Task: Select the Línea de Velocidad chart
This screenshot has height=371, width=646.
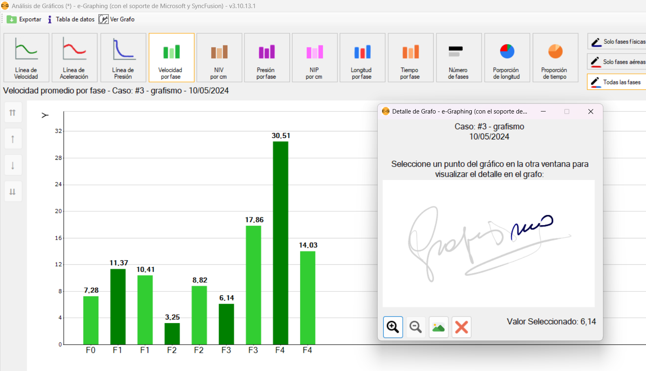Action: (x=26, y=58)
